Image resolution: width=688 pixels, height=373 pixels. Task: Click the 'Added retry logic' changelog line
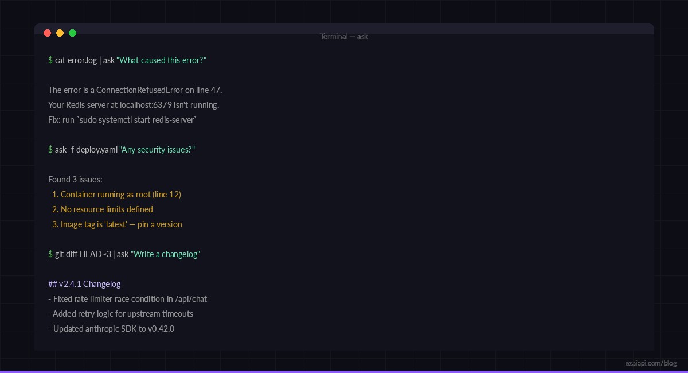120,313
